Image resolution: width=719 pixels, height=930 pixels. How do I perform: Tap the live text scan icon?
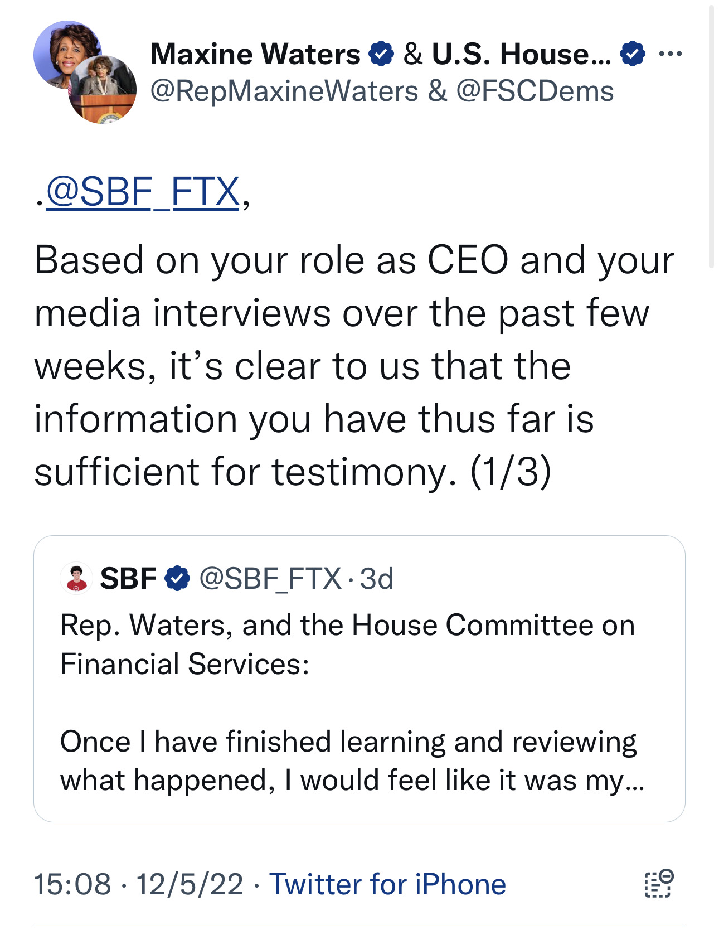[x=659, y=883]
